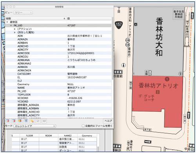196x153 pixels.
Task: Open the モード カレントレイヤ dropdown
Action: point(34,126)
